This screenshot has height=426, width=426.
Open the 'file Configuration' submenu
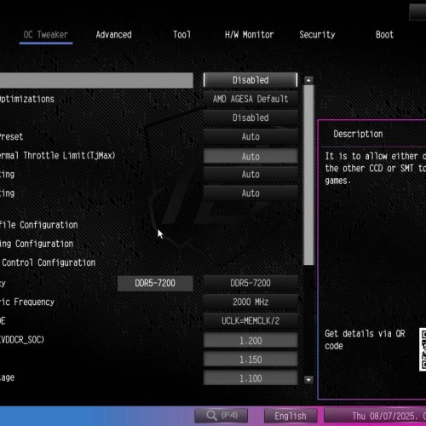point(38,225)
